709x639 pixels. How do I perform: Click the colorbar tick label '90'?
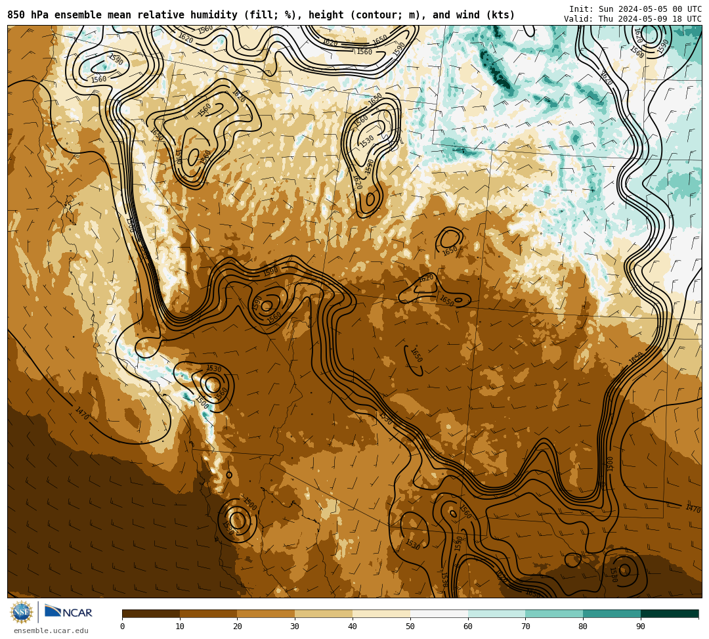pos(641,627)
